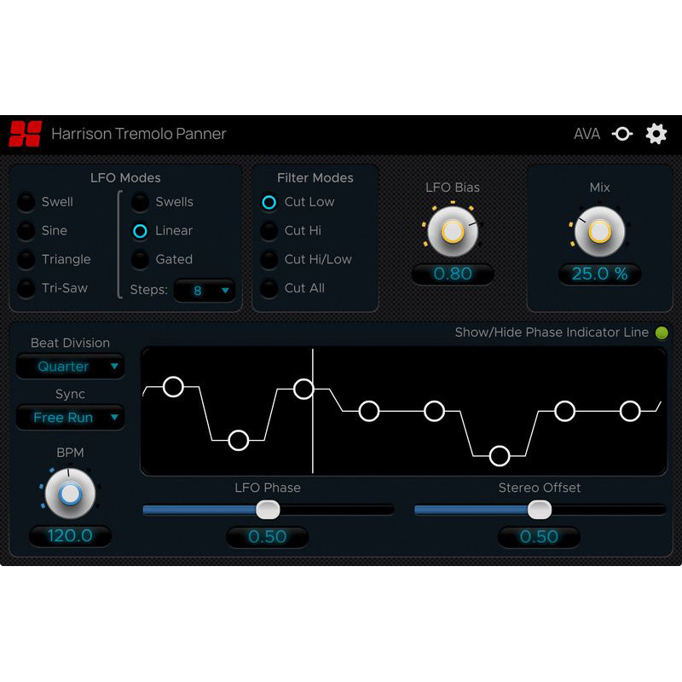Open the settings gear icon
The width and height of the screenshot is (682, 682).
coord(656,134)
